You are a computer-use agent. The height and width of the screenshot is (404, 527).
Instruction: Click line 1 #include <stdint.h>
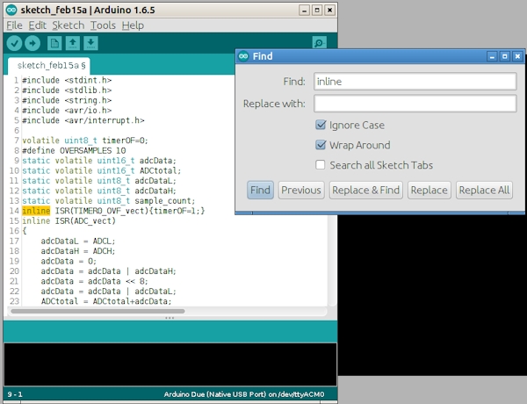67,80
